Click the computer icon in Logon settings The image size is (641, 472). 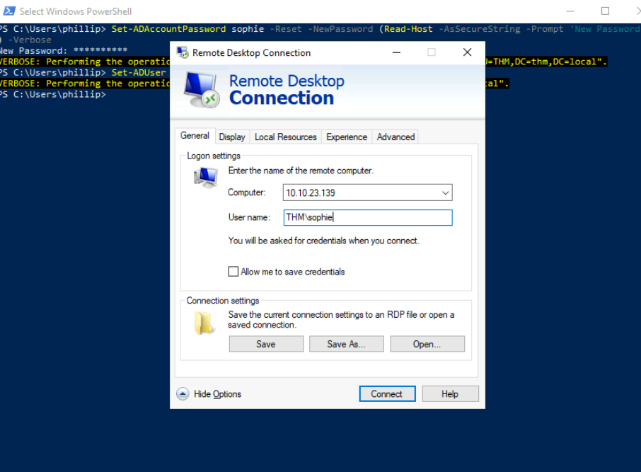pos(206,178)
